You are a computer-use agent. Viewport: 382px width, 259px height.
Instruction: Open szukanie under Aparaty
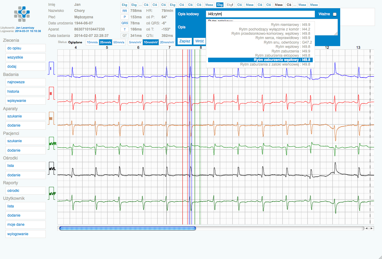[26, 116]
